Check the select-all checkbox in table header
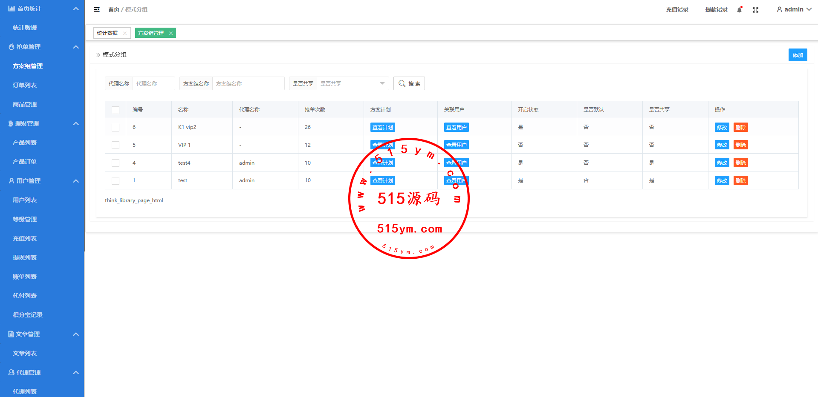 (x=116, y=110)
